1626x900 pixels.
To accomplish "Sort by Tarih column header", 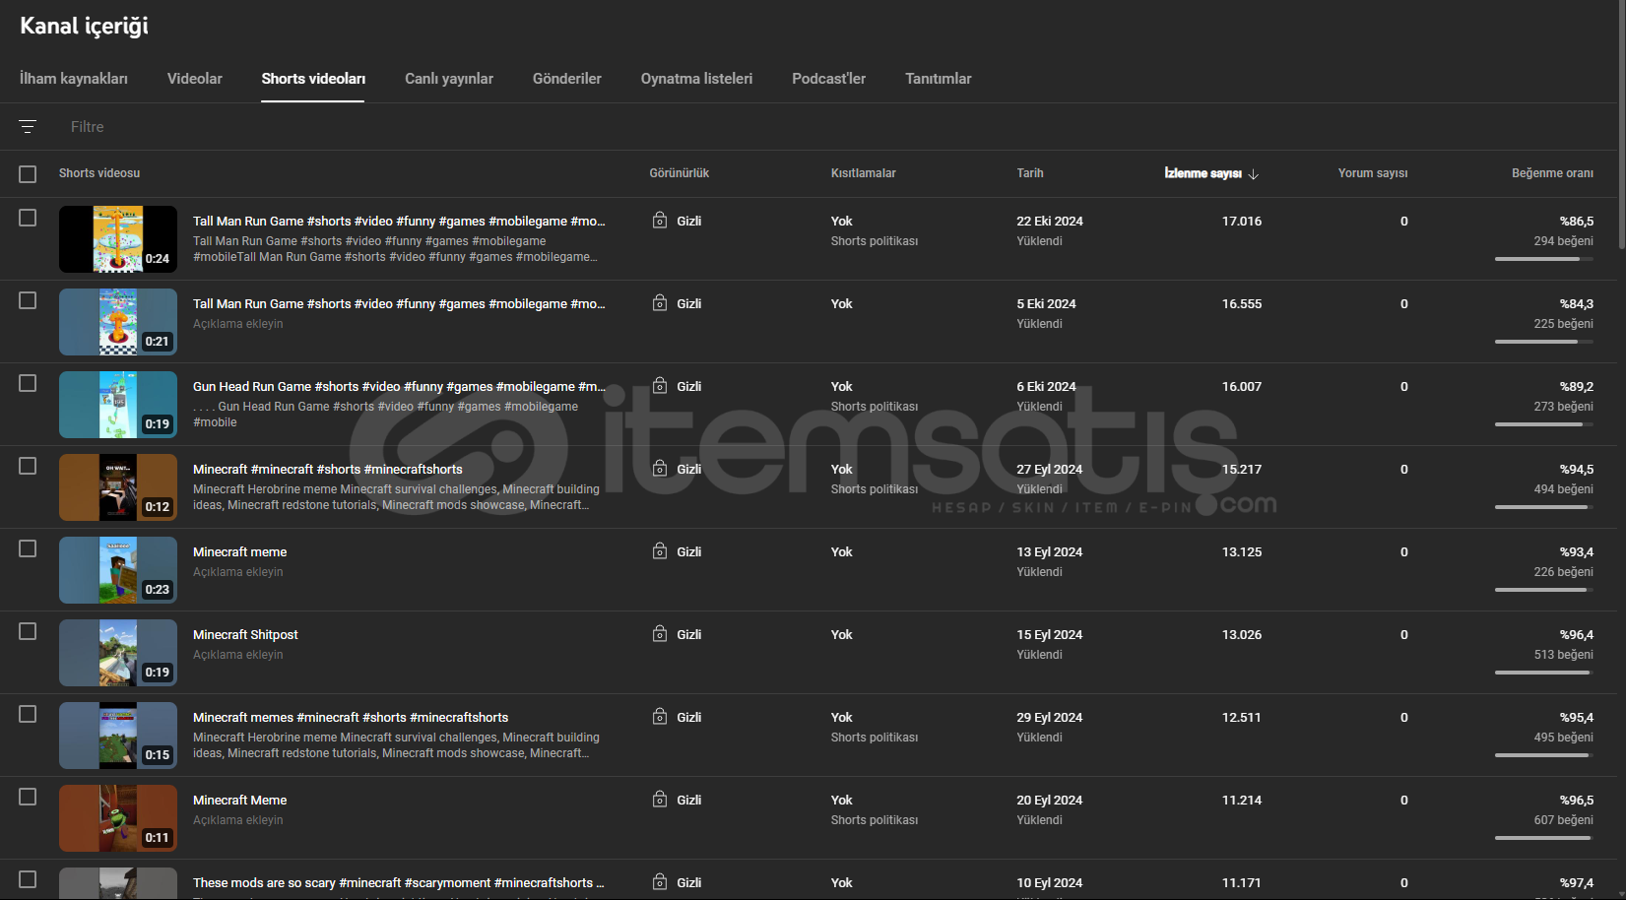I will [x=1030, y=173].
